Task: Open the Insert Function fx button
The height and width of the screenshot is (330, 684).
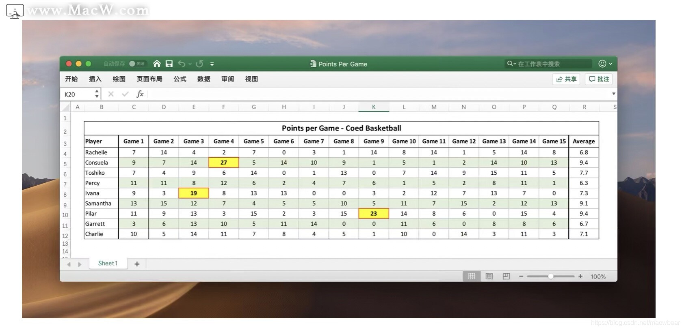Action: point(140,94)
